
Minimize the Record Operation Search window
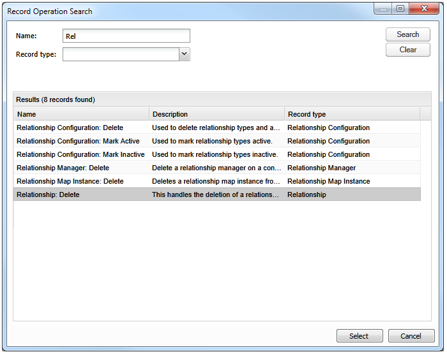coord(383,9)
